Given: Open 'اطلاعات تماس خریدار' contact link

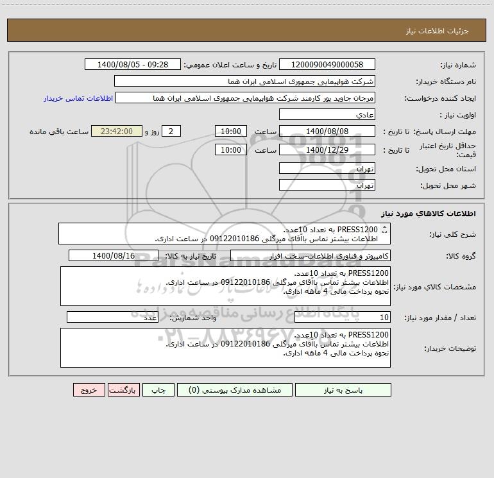Looking at the screenshot, I should [78, 98].
